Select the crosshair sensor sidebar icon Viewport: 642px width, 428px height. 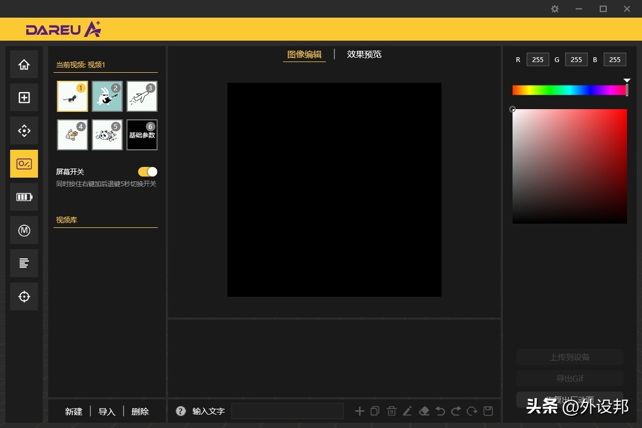pos(24,296)
